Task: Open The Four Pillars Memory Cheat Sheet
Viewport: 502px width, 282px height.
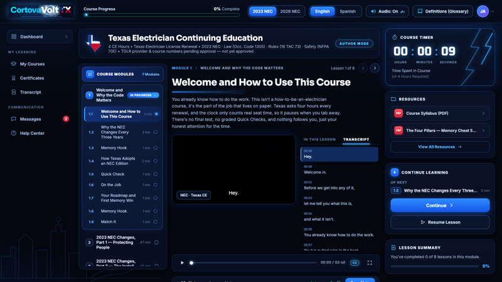Action: tap(440, 130)
